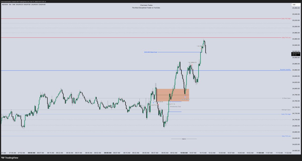Click the trade marker labeled 1 @ 24858.25
Screen dimensions: 302x161
(192, 62)
